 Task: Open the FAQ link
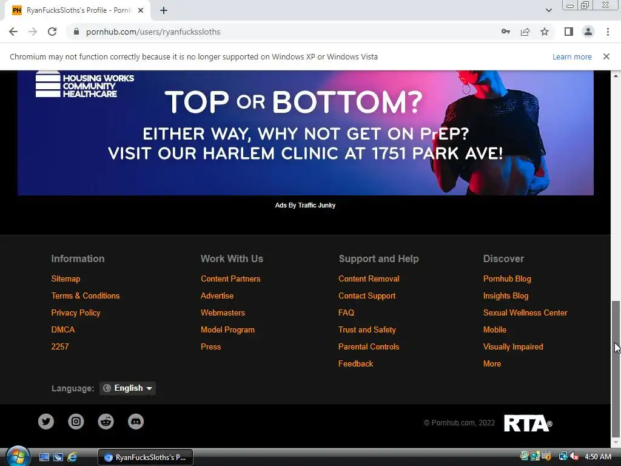[x=346, y=312]
